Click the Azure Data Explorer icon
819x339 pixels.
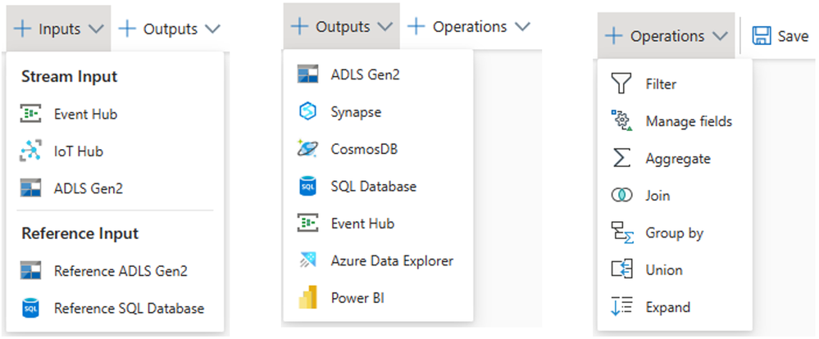coord(307,260)
